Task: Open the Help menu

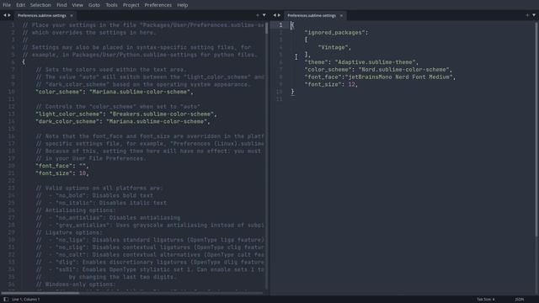Action: click(183, 5)
